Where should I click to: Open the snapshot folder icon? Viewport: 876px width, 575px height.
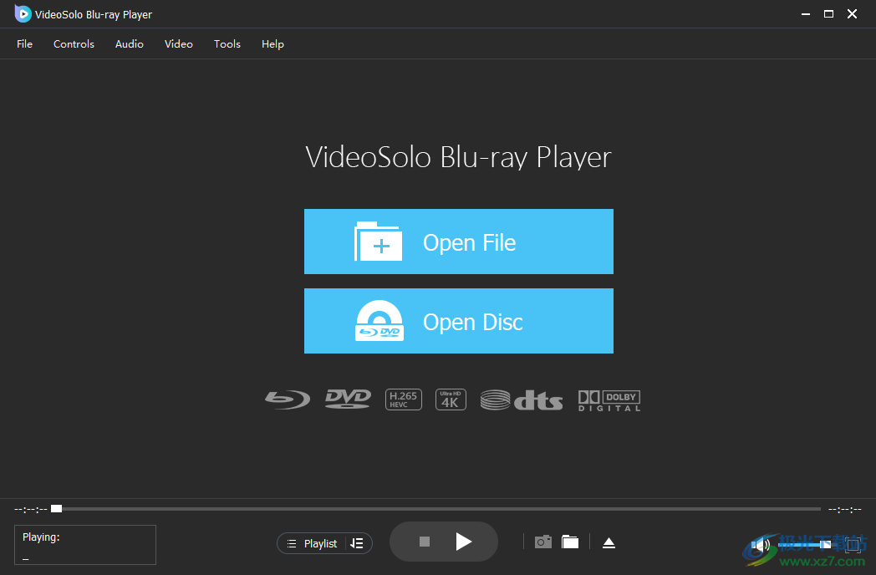click(x=570, y=542)
